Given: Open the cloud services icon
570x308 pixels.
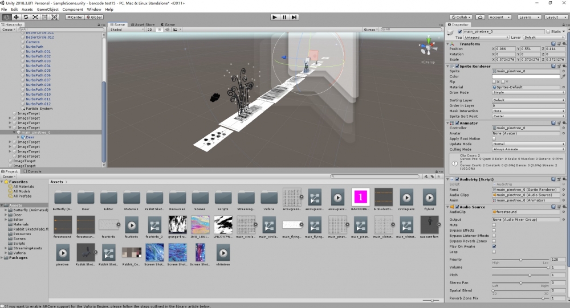Looking at the screenshot, I should tap(480, 17).
